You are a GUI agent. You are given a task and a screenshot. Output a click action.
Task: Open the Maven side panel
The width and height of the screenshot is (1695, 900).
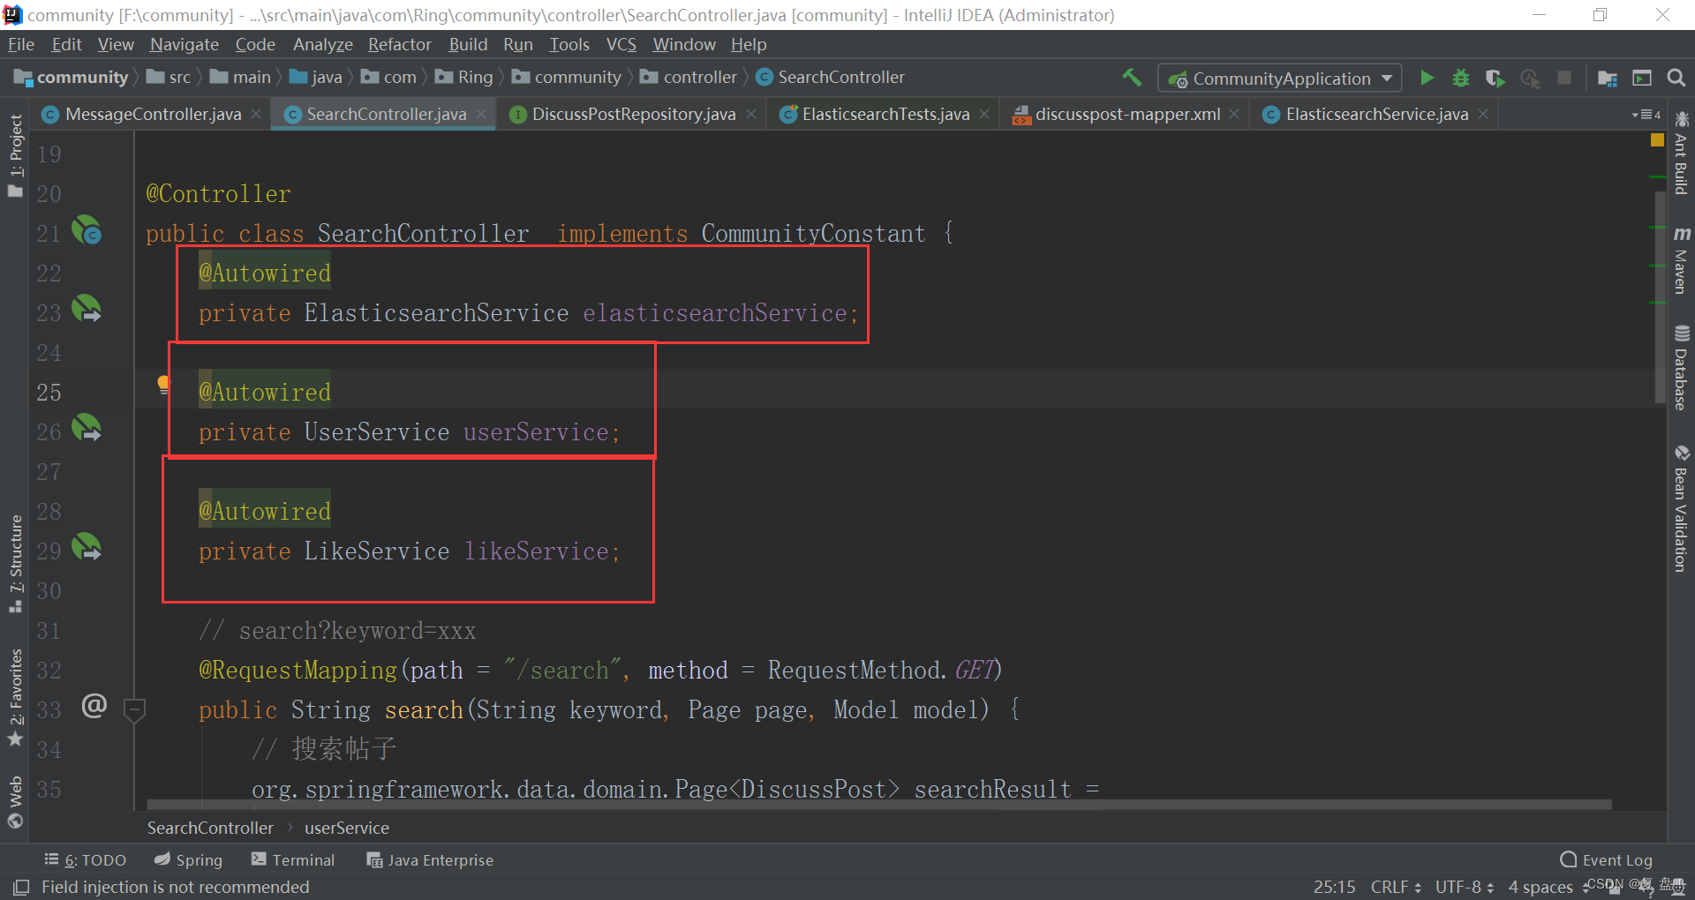(1681, 259)
